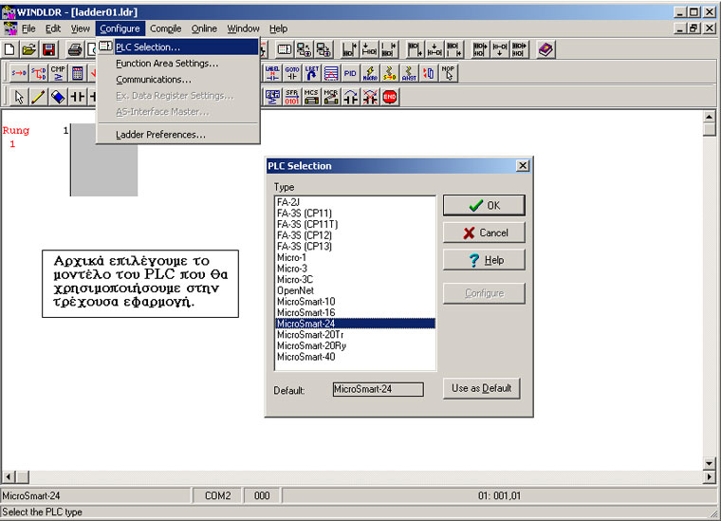Open the Online menu

click(204, 28)
